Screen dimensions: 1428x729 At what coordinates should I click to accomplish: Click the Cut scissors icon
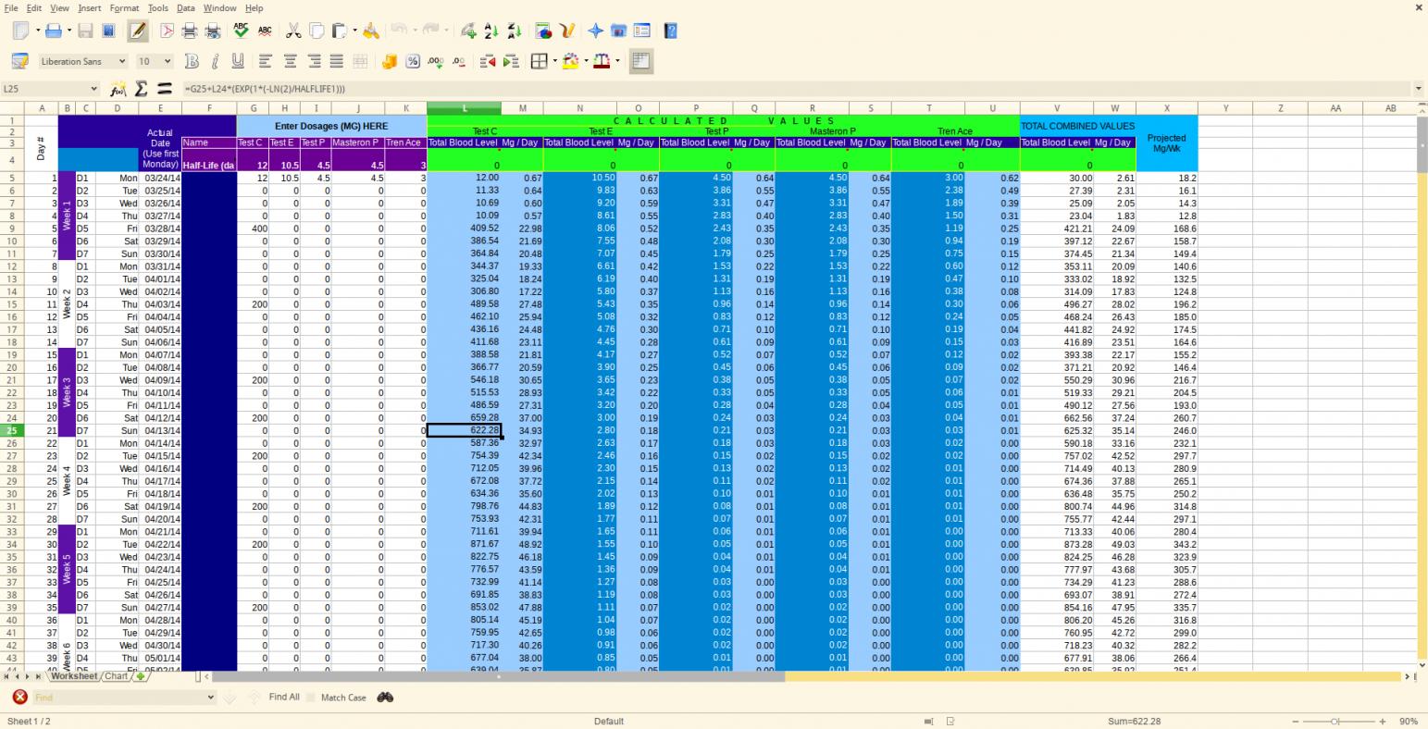(293, 31)
